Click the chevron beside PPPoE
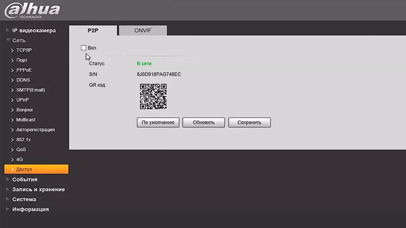The image size is (406, 228). click(x=12, y=70)
